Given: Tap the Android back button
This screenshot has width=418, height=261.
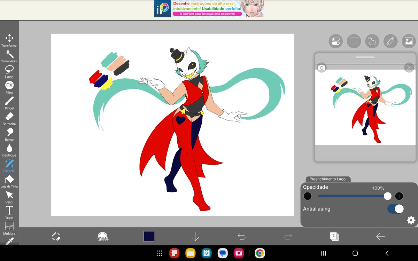Looking at the screenshot, I should click(387, 253).
